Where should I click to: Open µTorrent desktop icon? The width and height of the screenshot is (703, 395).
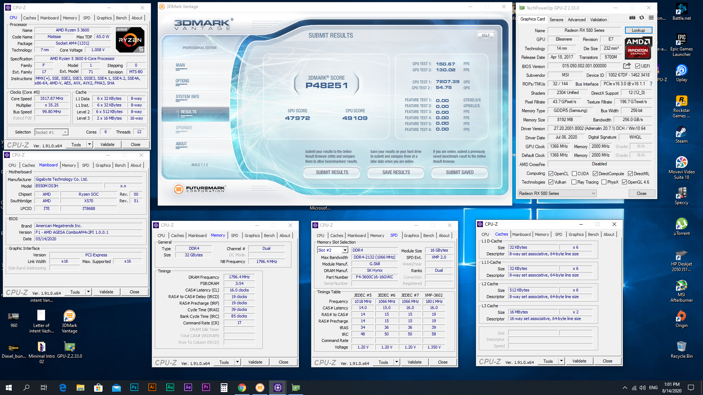point(681,227)
